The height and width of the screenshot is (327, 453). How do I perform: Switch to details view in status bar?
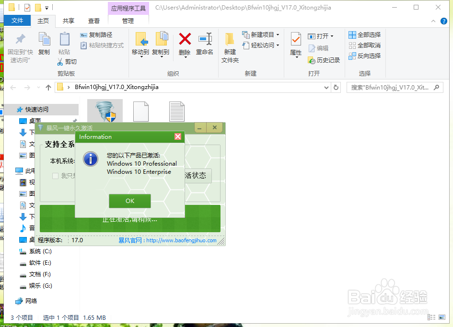pos(431,317)
